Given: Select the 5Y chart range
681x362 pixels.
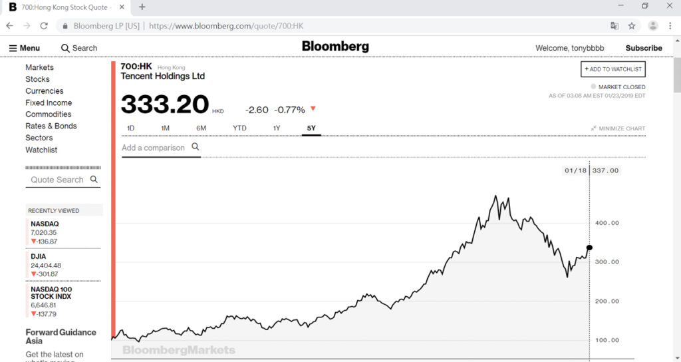Looking at the screenshot, I should coord(311,128).
